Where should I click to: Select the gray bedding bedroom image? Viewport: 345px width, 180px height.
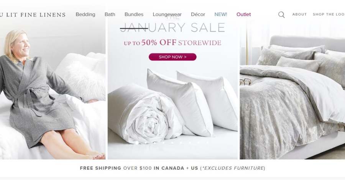coord(292,92)
